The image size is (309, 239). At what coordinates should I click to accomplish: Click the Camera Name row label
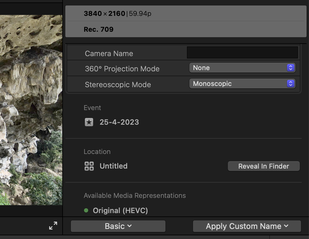click(109, 54)
